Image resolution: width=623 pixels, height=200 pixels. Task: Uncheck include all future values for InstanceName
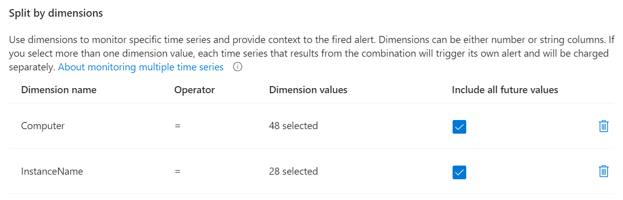pyautogui.click(x=459, y=172)
